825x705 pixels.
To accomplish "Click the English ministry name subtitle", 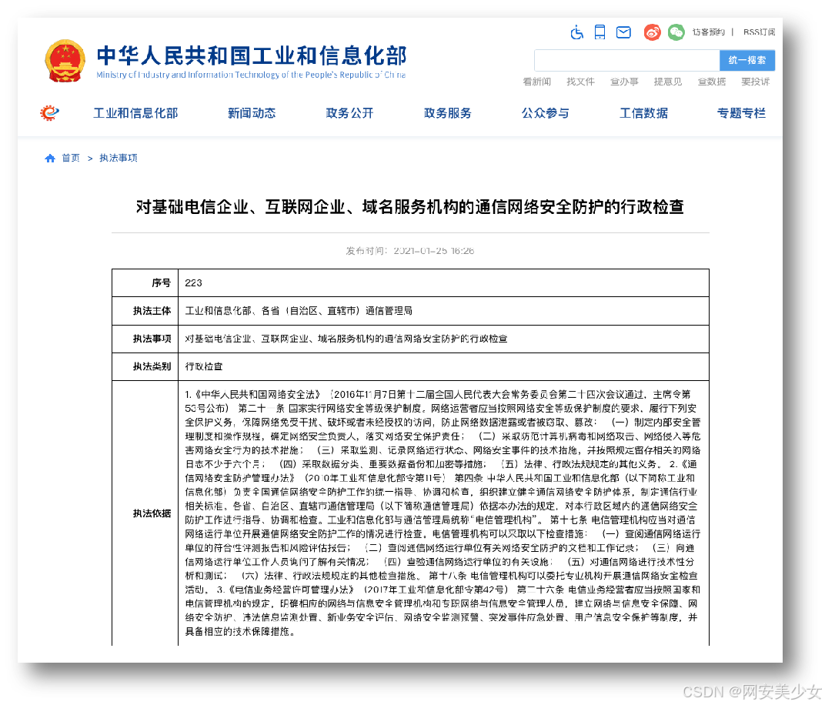I will pyautogui.click(x=251, y=75).
